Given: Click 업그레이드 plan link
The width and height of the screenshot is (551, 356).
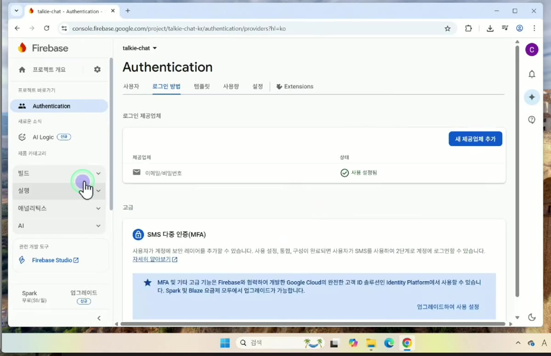Looking at the screenshot, I should tap(84, 293).
